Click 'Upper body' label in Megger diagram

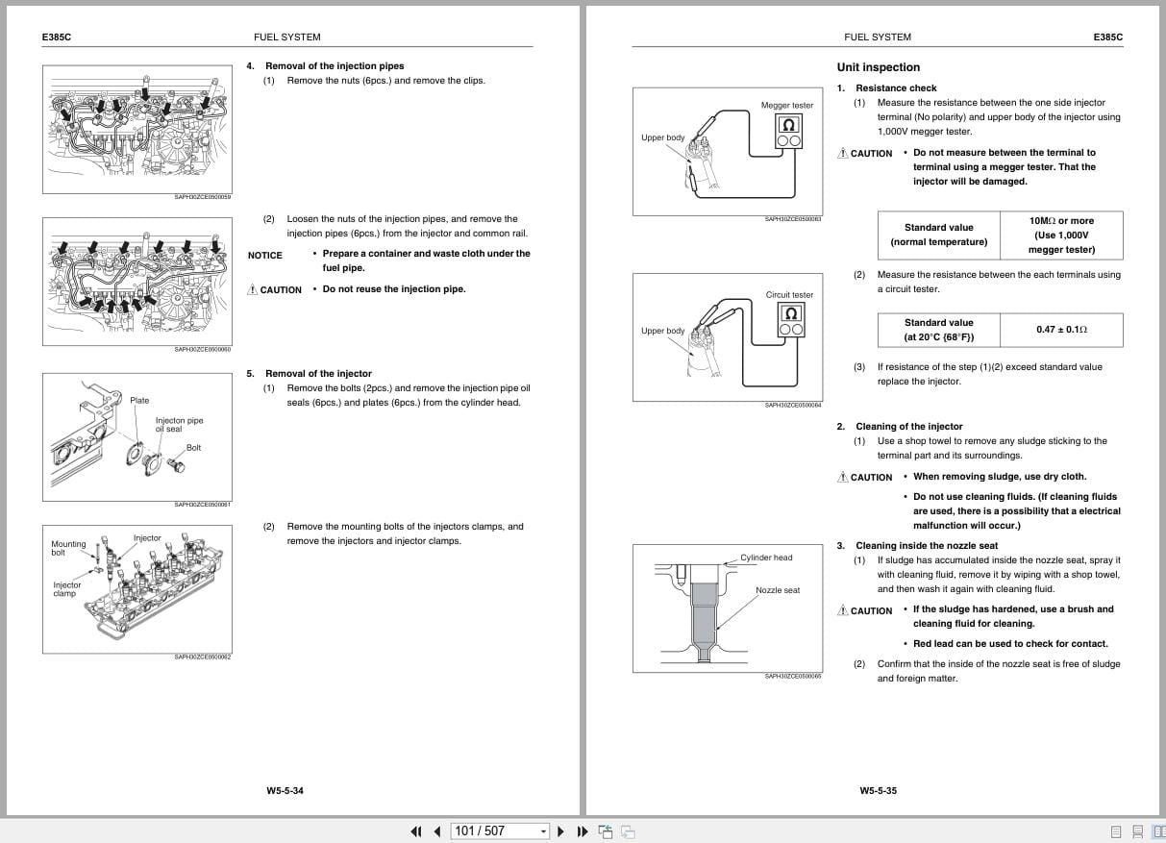click(x=663, y=137)
